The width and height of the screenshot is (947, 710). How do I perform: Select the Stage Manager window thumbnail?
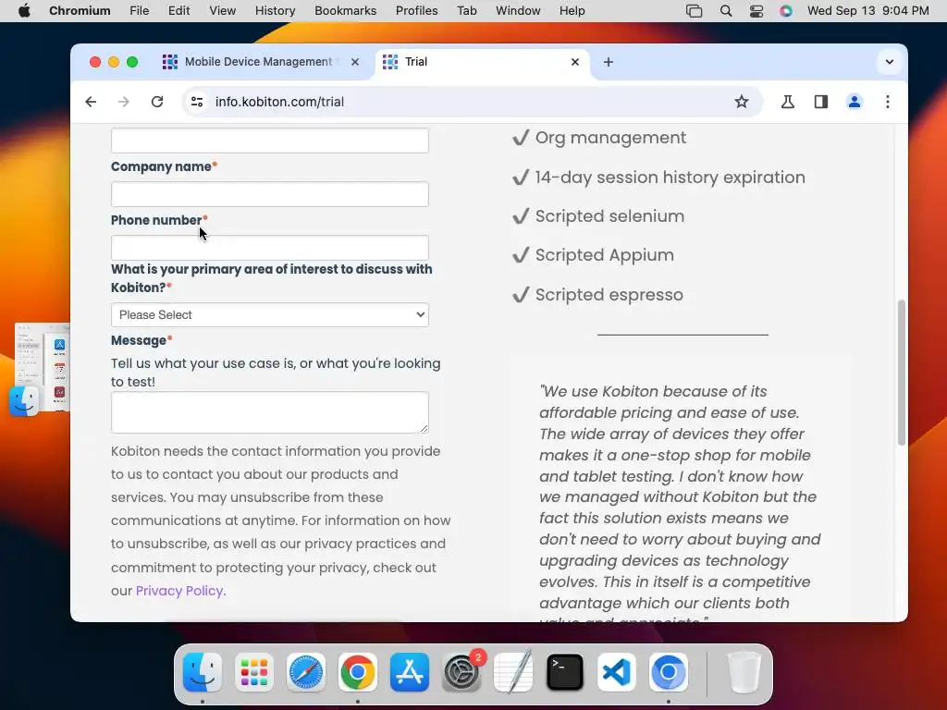pos(43,367)
